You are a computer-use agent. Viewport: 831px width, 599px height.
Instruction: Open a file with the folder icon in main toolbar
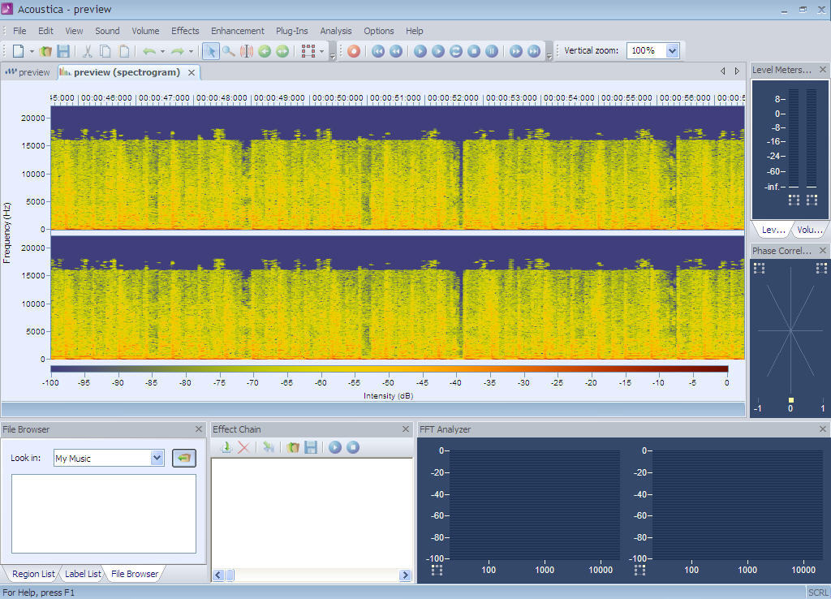[46, 51]
